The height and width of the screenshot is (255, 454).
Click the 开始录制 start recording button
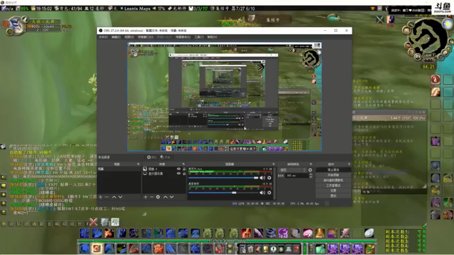point(333,175)
